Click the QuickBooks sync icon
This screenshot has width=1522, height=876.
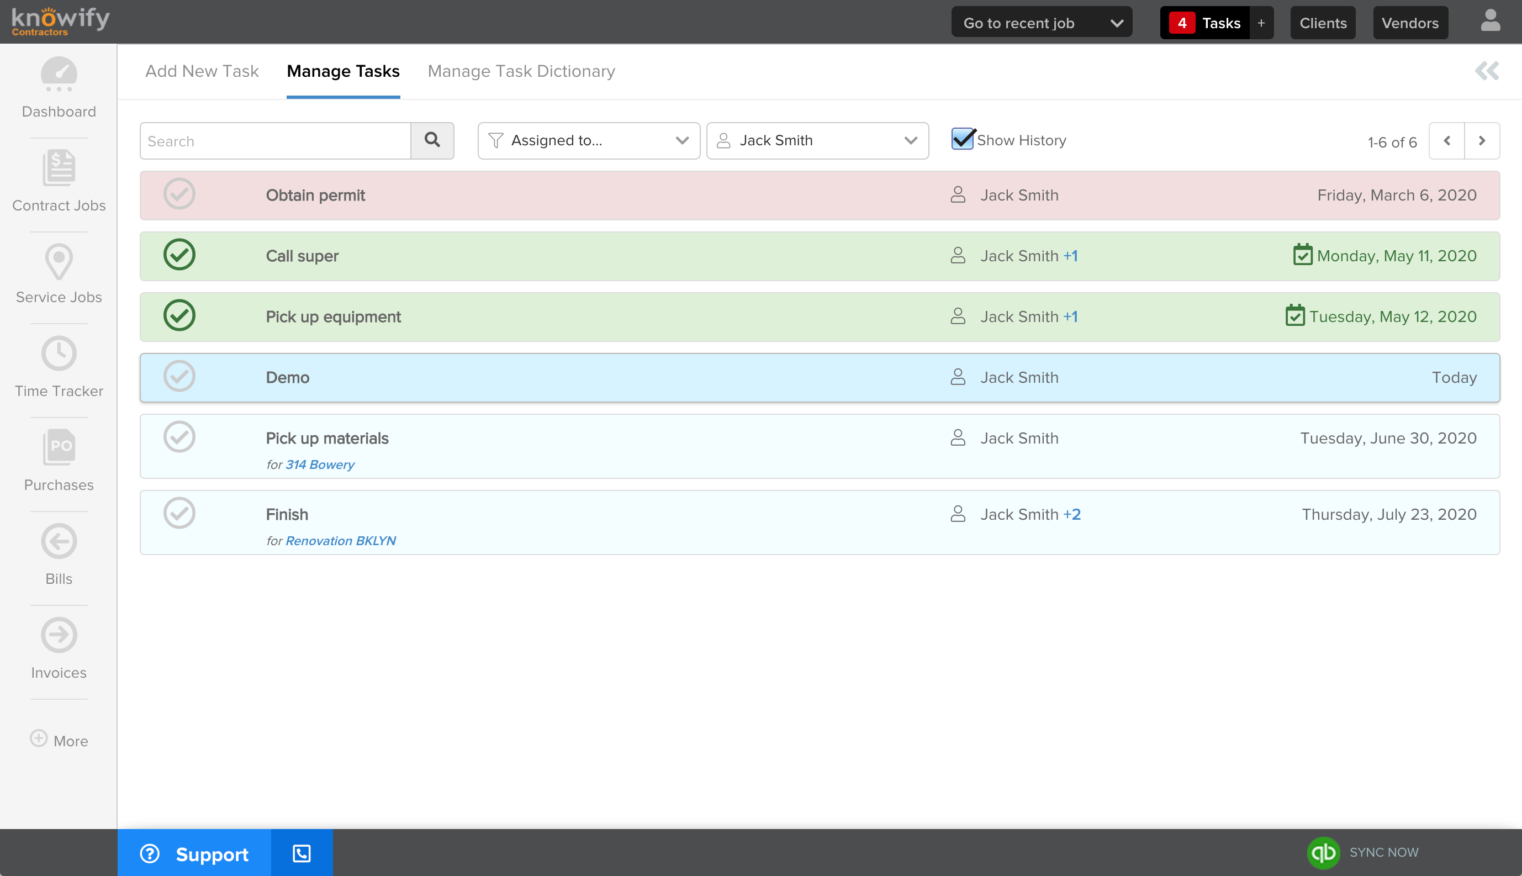[x=1323, y=853]
